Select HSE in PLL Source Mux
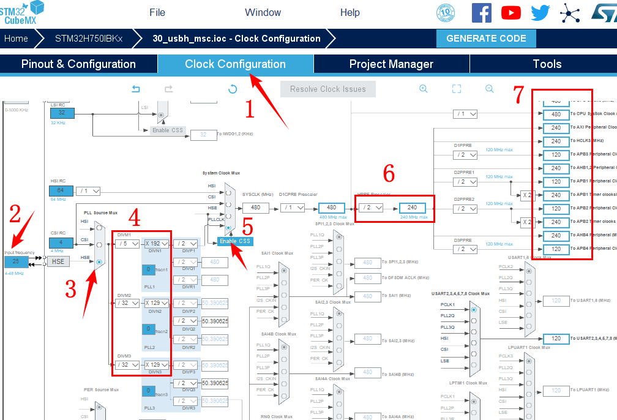Viewport: 617px width, 420px height. pos(99,261)
